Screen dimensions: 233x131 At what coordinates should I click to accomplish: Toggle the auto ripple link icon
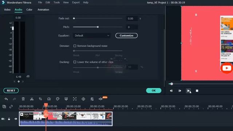click(x=11, y=107)
